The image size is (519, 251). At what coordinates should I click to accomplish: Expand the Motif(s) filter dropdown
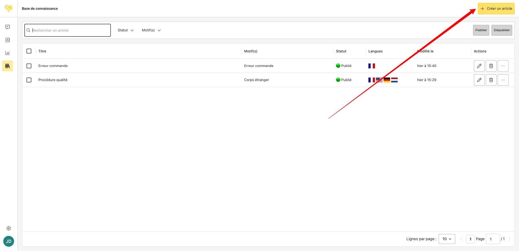coord(151,30)
